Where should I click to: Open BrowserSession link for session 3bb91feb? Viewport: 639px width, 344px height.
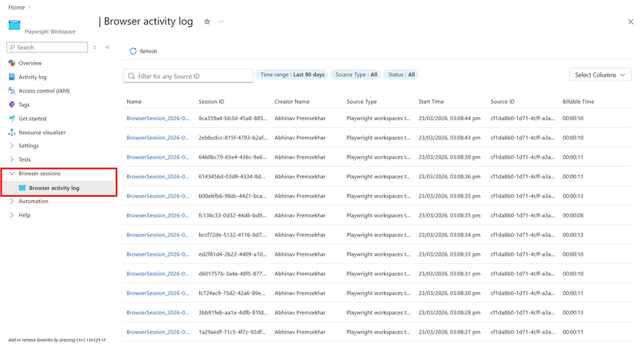pos(158,313)
